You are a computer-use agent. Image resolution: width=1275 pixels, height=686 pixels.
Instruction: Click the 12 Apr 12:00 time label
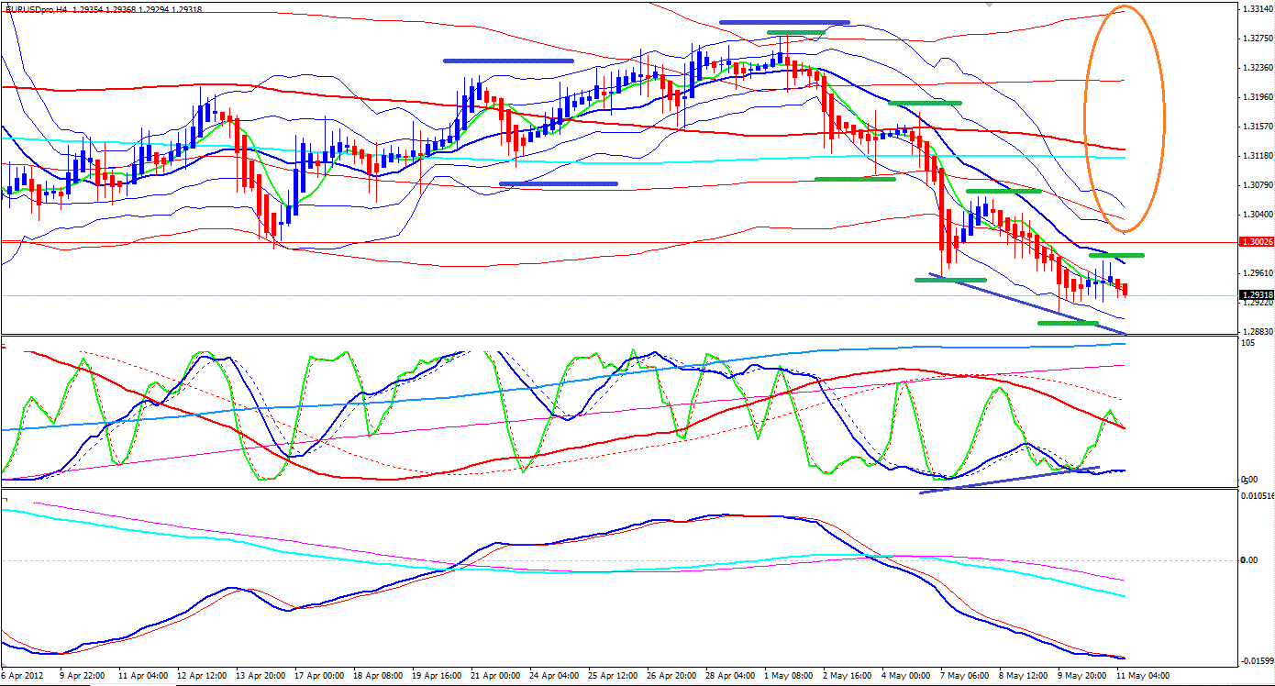[202, 675]
